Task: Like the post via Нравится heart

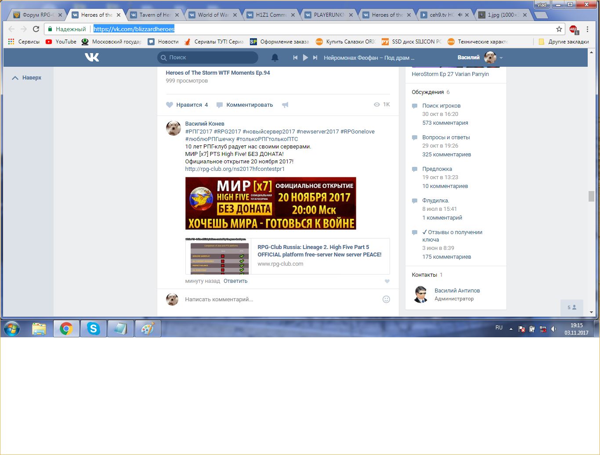Action: tap(170, 105)
